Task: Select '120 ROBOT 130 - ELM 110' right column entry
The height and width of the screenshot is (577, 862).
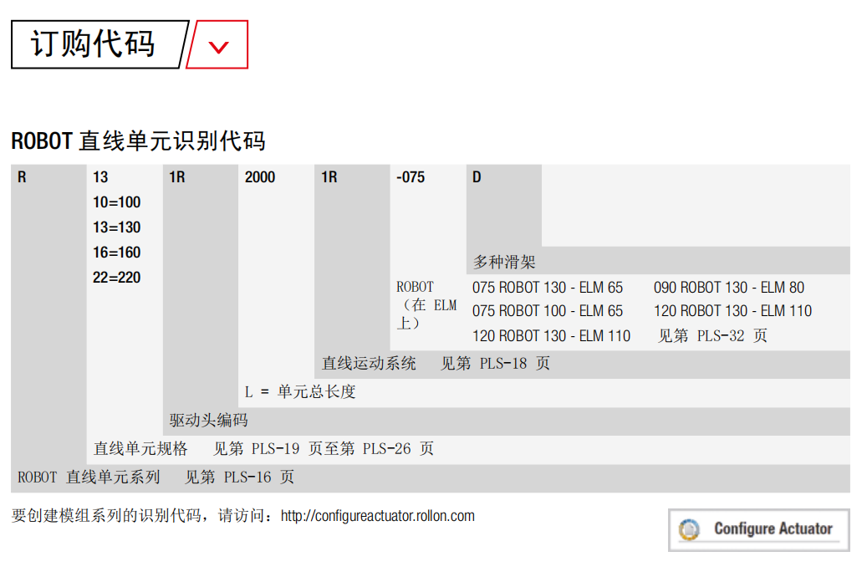Action: pyautogui.click(x=732, y=311)
